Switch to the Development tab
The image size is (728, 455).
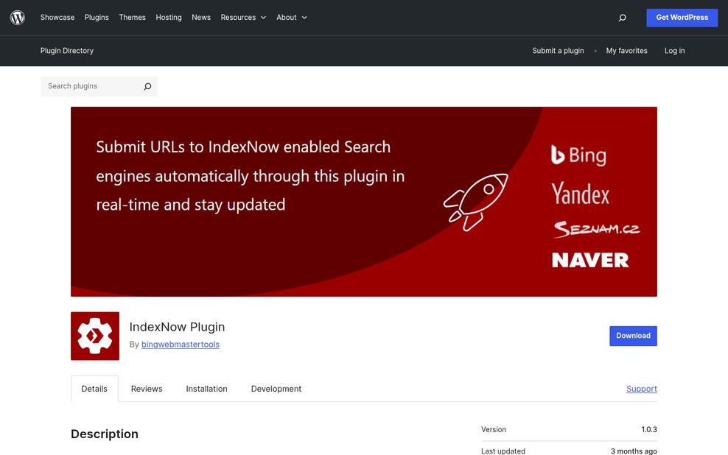point(276,389)
